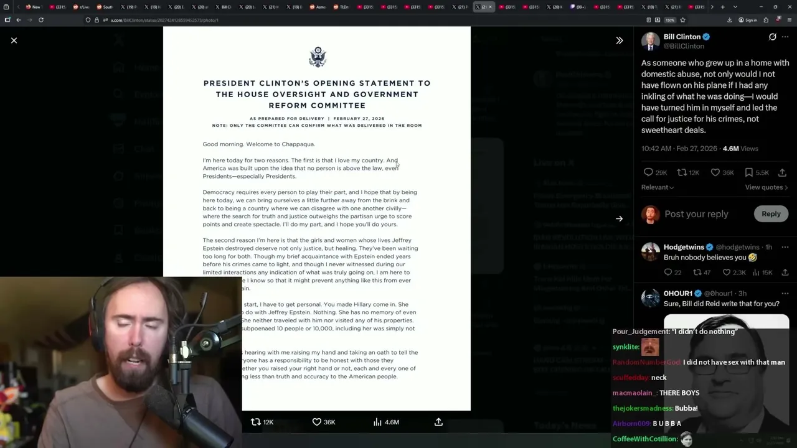This screenshot has width=797, height=448.
Task: Focus the Post your reply field
Action: coord(696,214)
